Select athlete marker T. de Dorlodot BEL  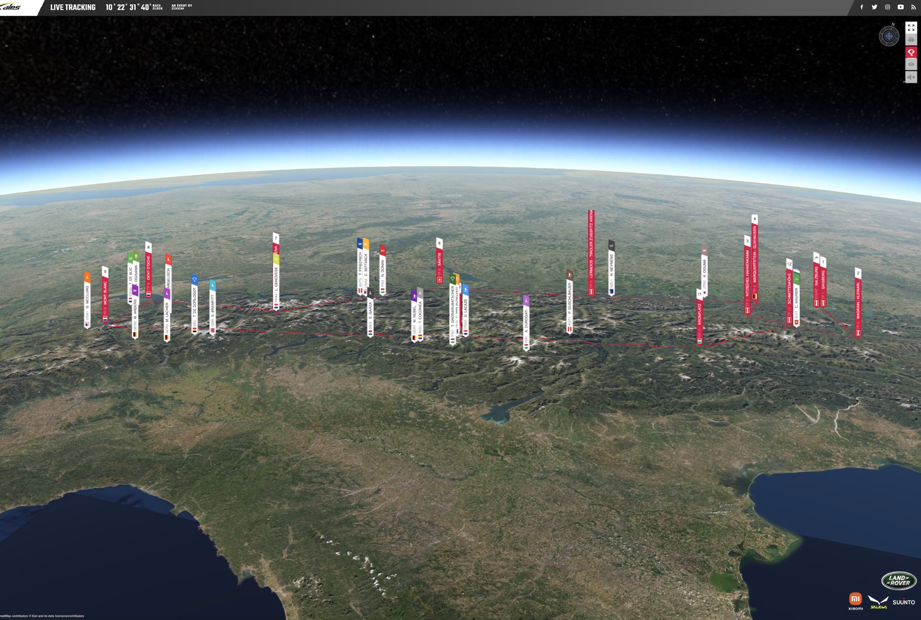pyautogui.click(x=195, y=304)
